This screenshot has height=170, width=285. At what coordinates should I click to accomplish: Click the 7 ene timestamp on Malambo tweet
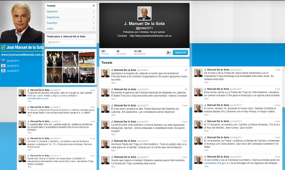coord(184,105)
